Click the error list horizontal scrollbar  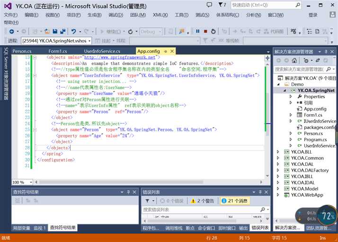[192, 221]
